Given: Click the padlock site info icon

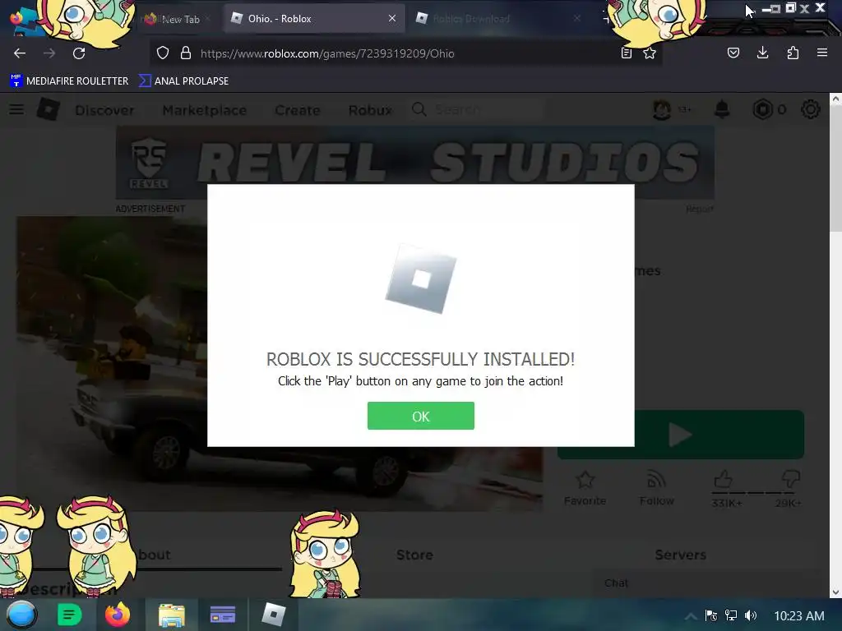Looking at the screenshot, I should click(x=186, y=53).
